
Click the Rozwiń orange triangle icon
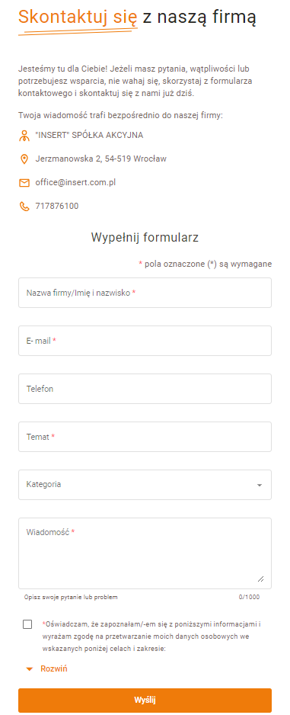coord(30,669)
